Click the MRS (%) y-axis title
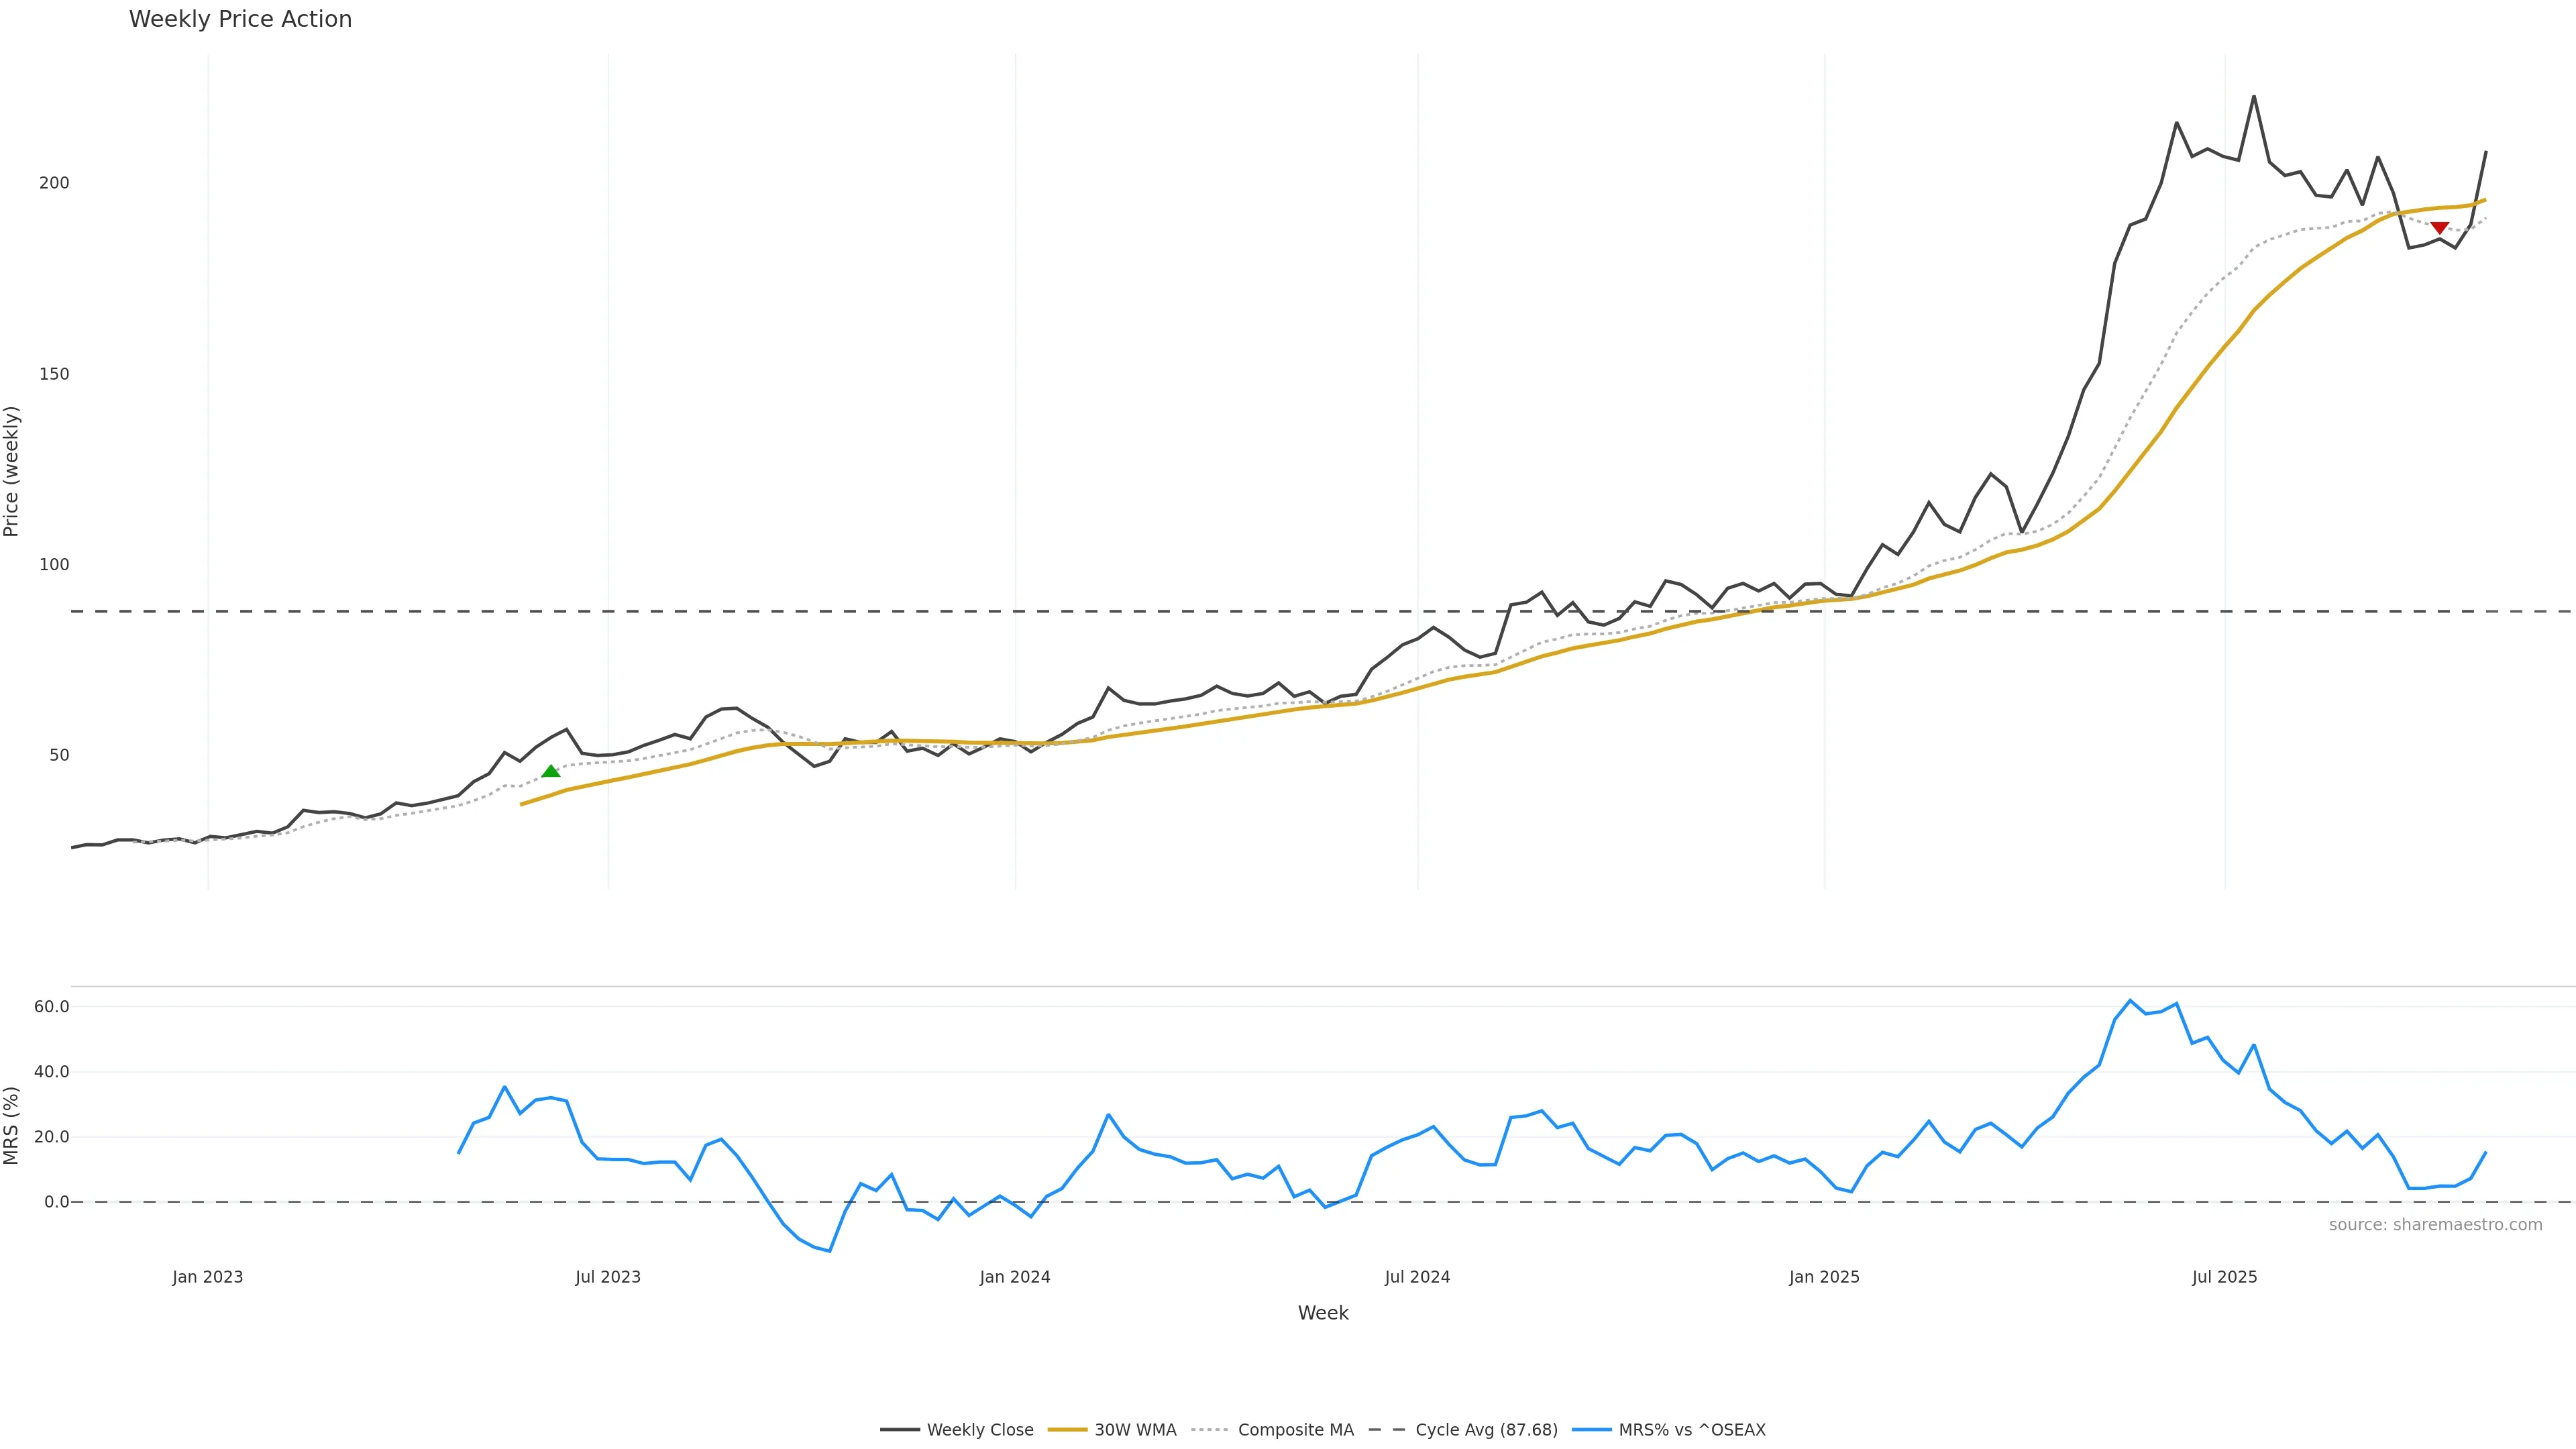2576x1449 pixels. tap(12, 1125)
